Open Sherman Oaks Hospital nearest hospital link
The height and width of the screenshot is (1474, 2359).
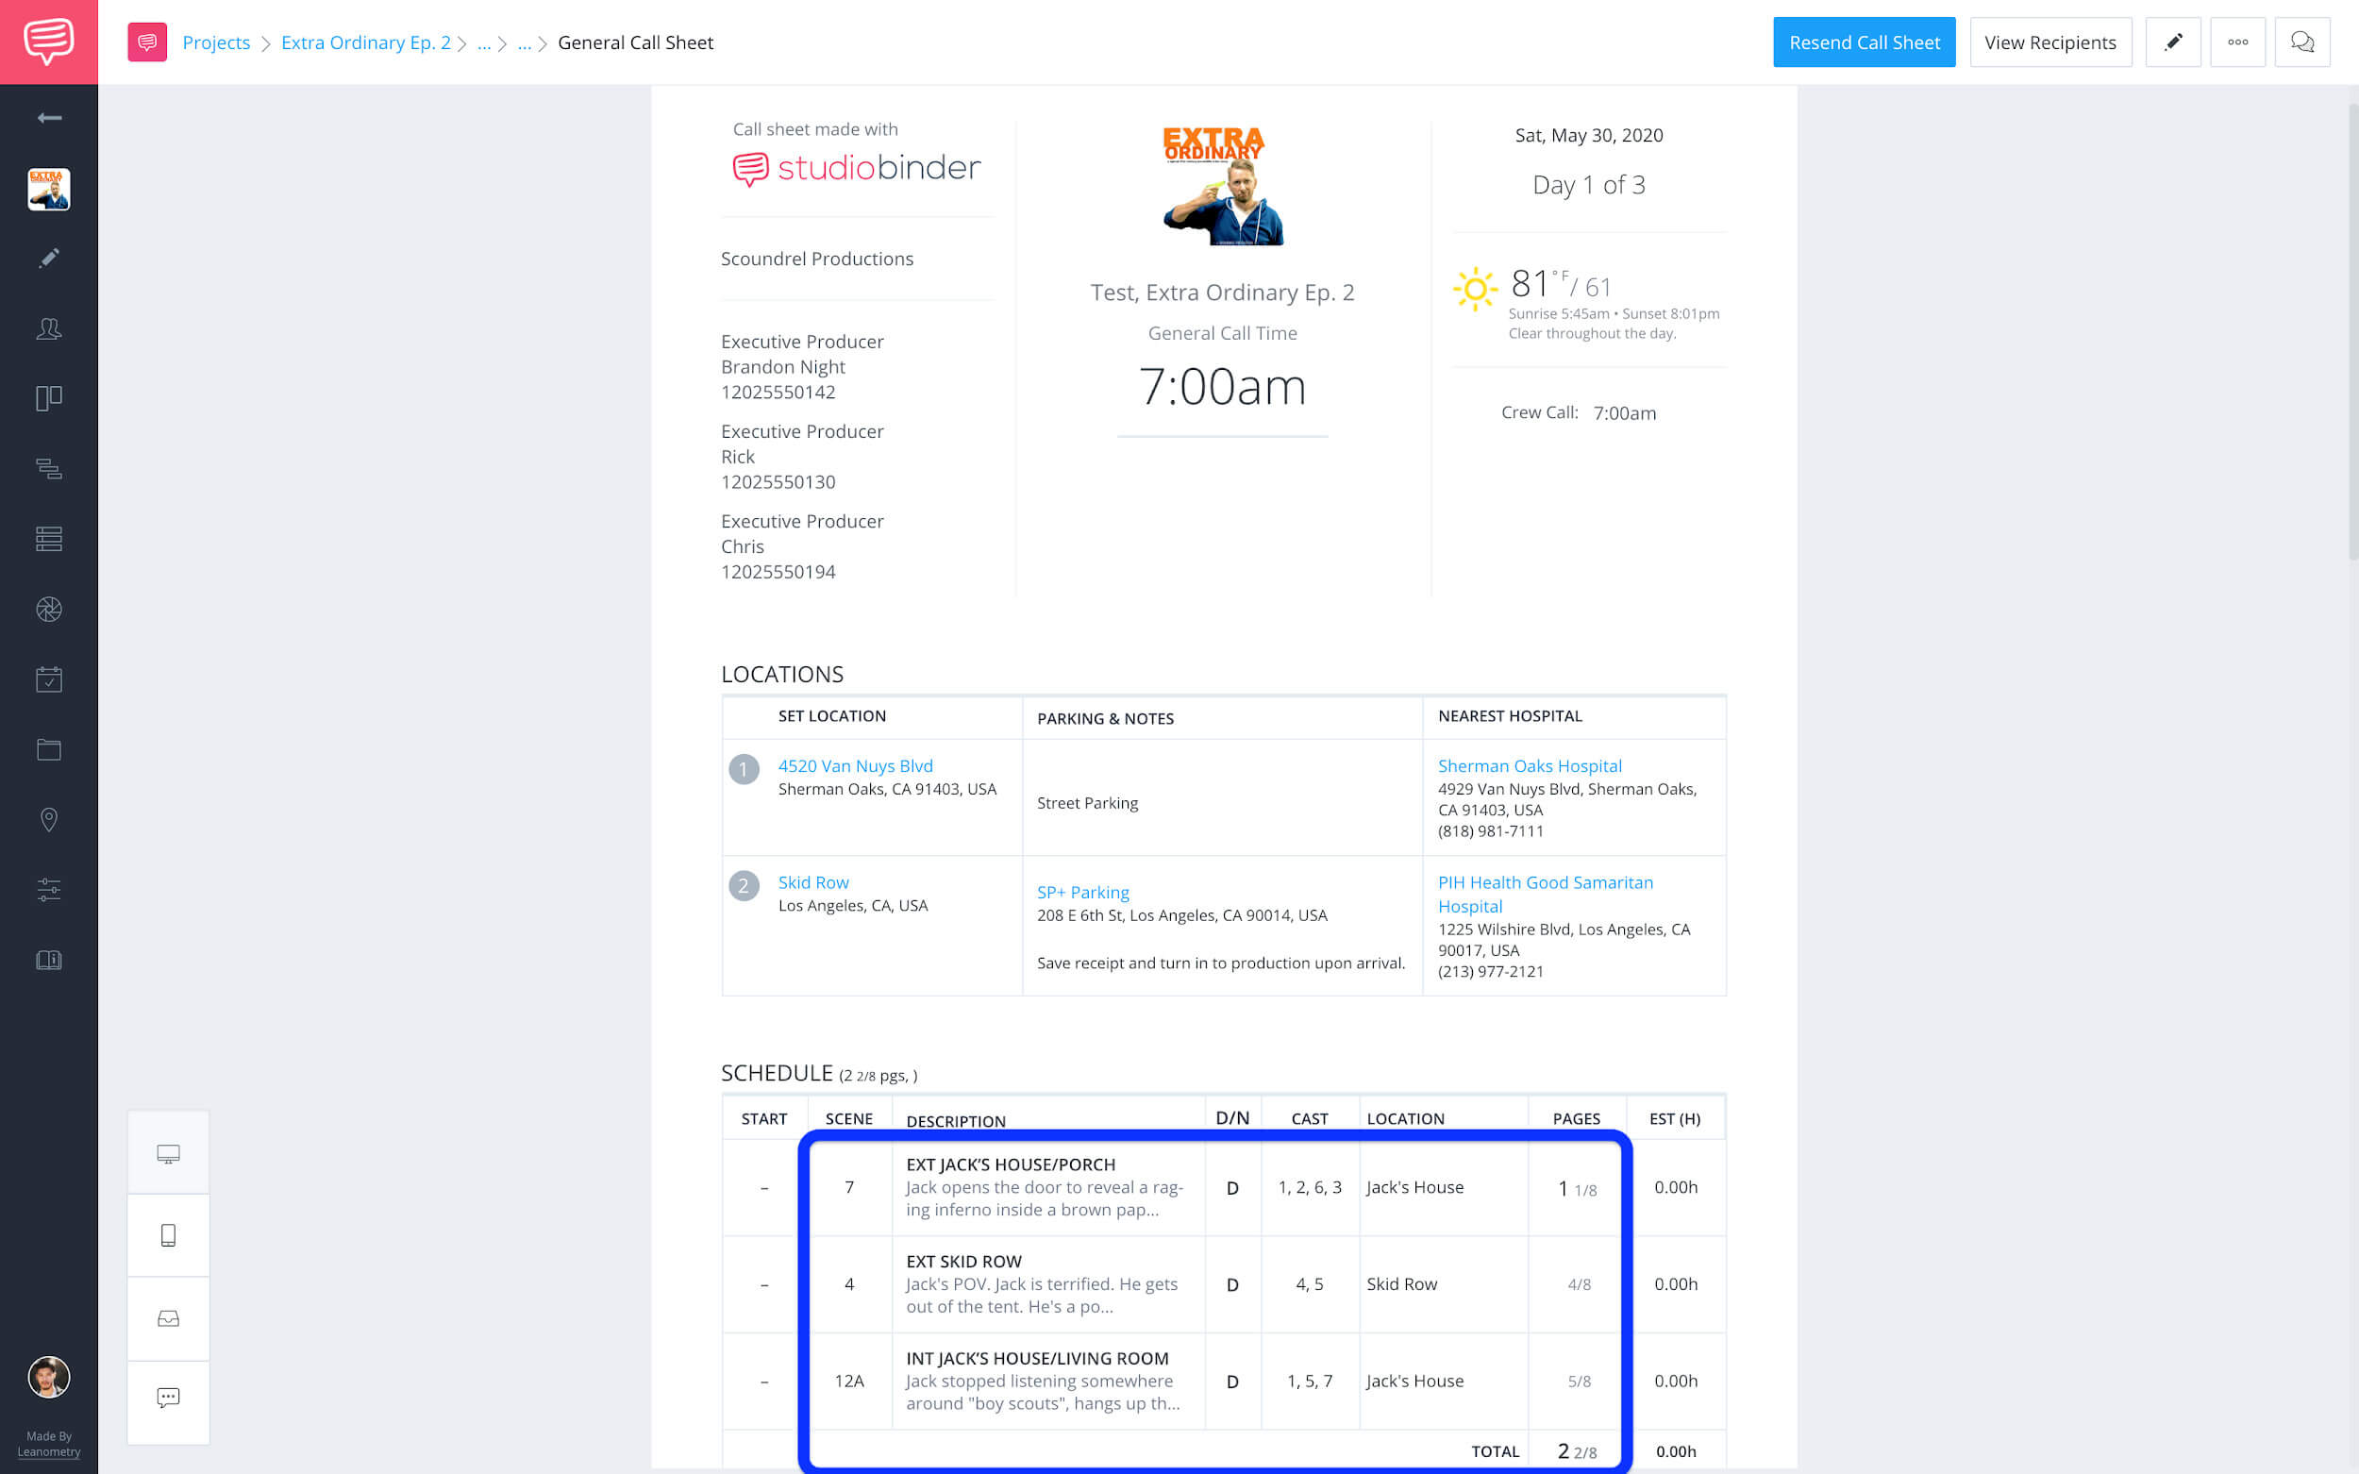pyautogui.click(x=1530, y=766)
